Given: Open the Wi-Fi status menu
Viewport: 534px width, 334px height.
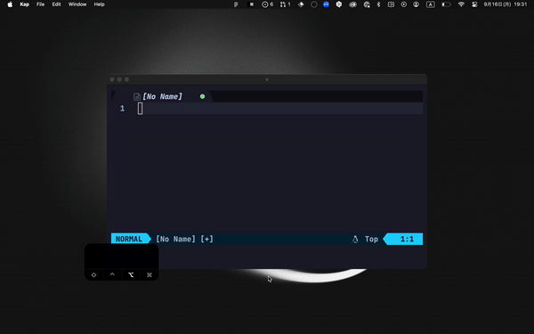Looking at the screenshot, I should click(461, 4).
